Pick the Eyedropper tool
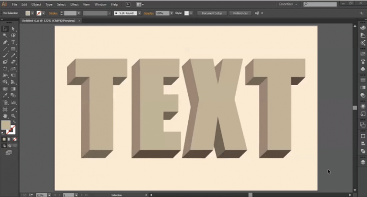The image size is (367, 197). click(x=5, y=95)
